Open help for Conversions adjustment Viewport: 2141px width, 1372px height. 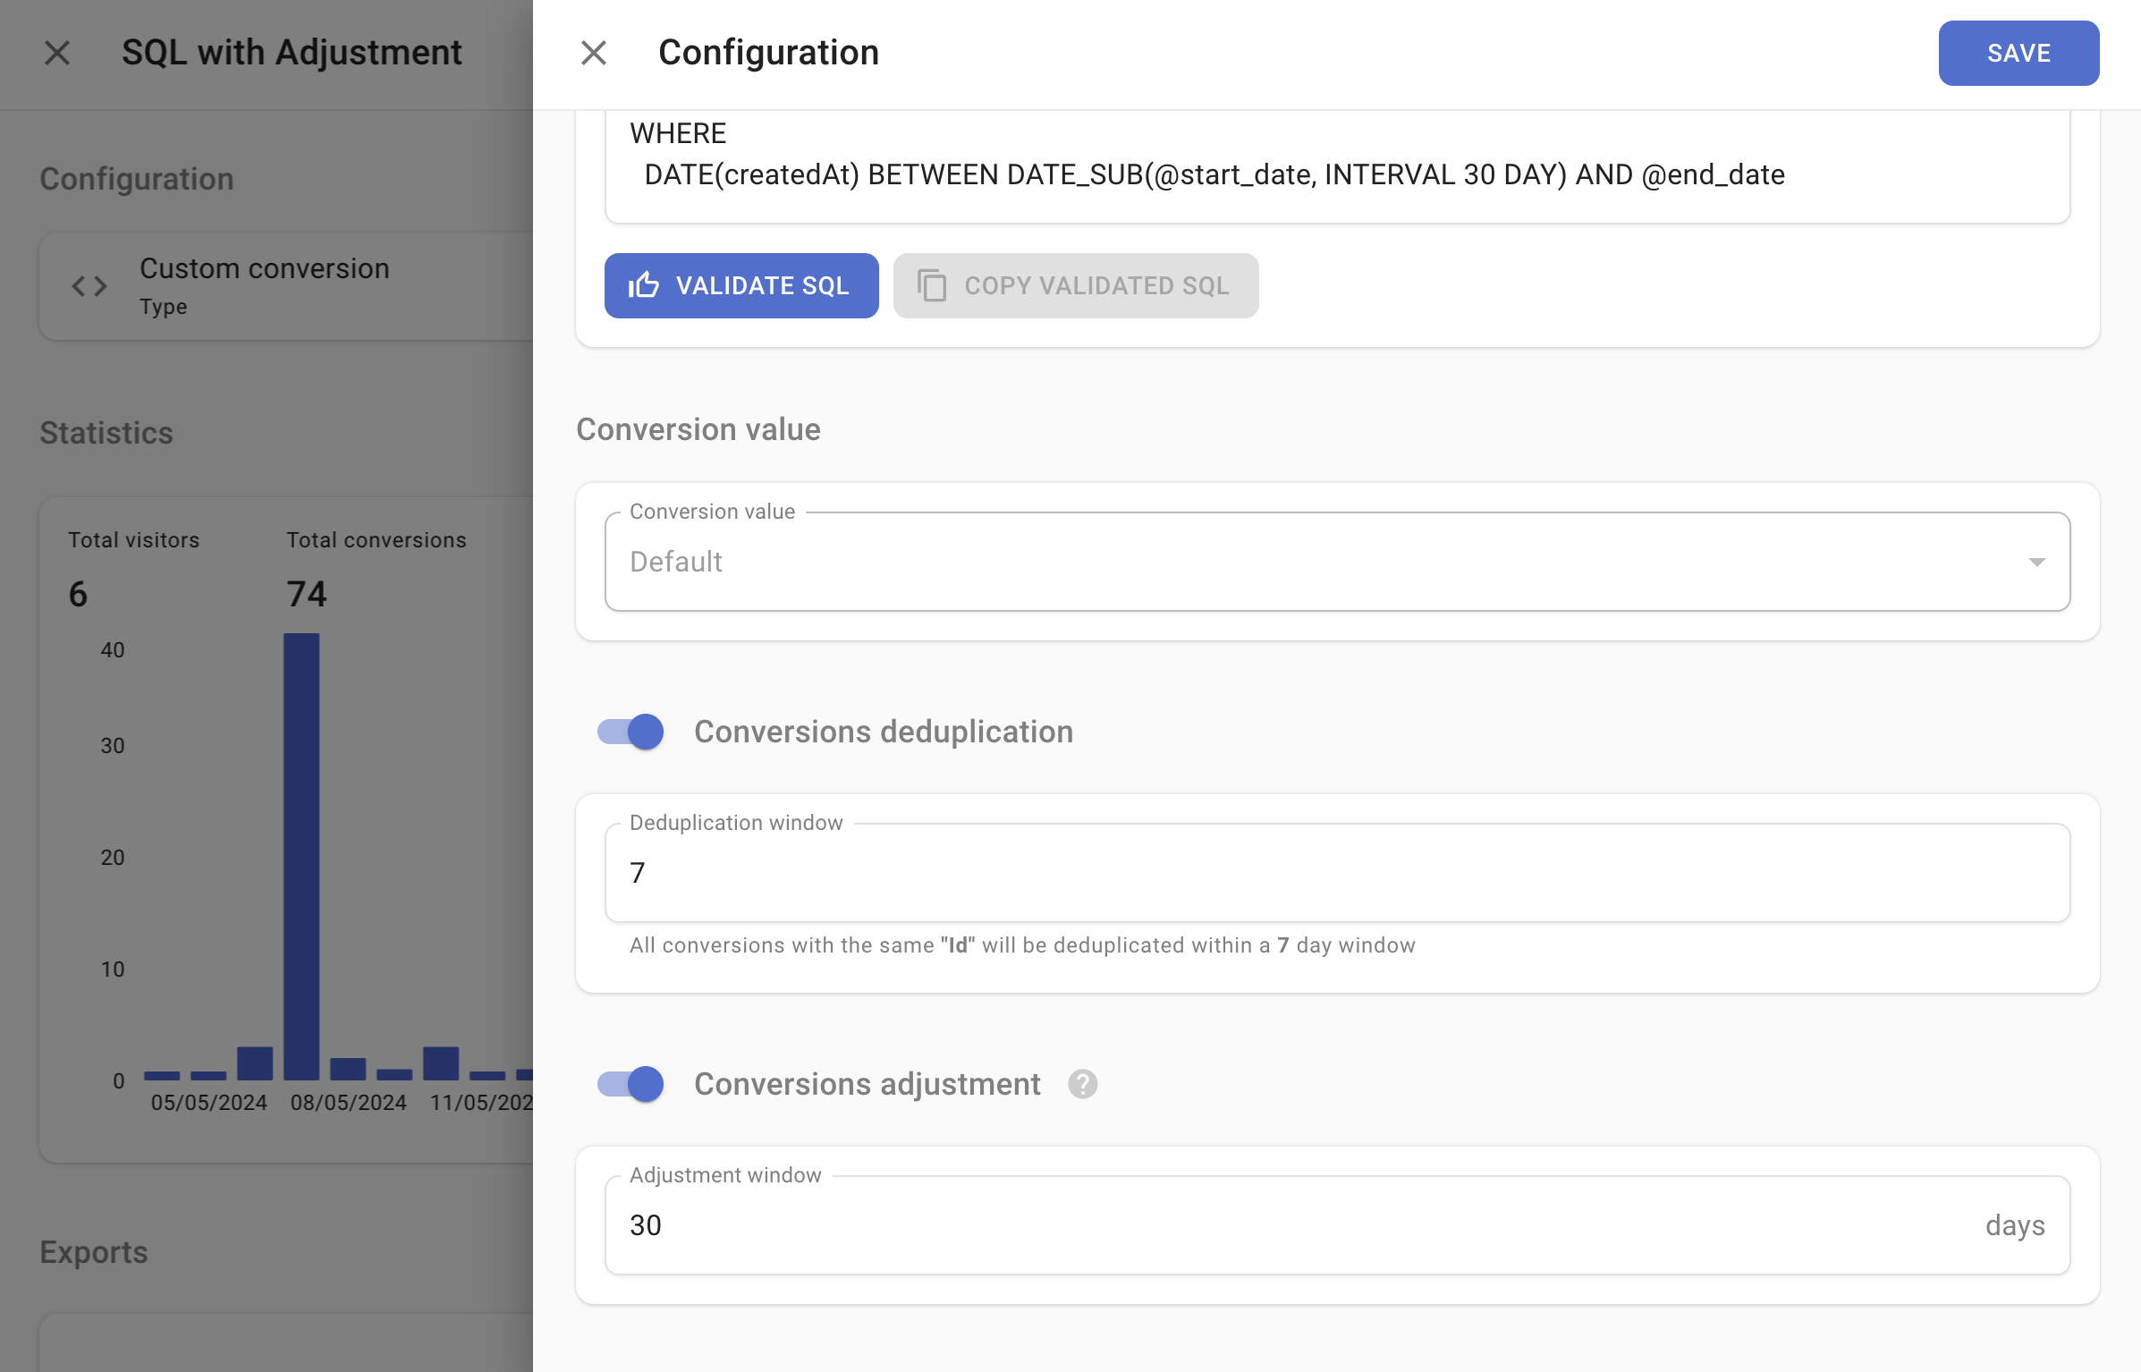[1083, 1084]
